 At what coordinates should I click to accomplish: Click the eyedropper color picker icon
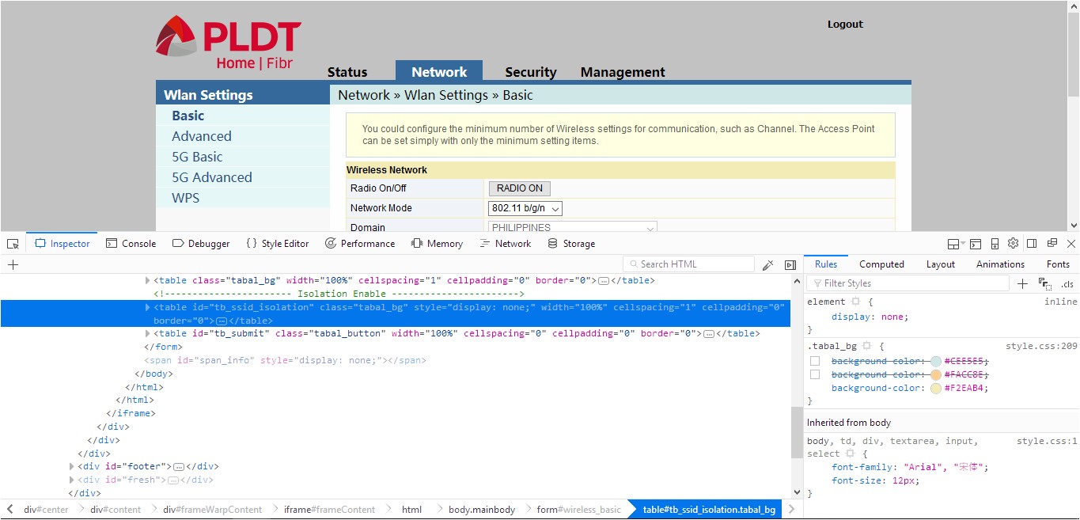tap(767, 265)
